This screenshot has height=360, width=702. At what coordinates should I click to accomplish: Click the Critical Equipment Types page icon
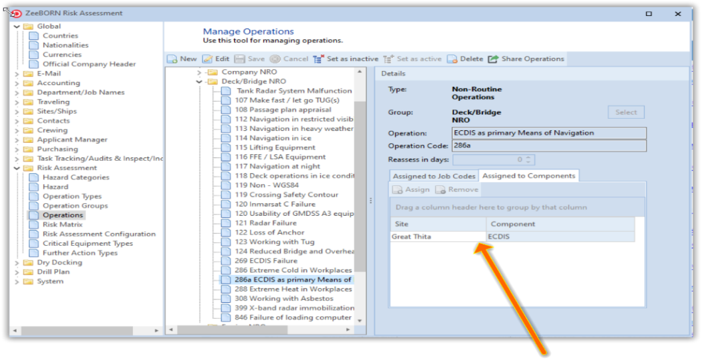pyautogui.click(x=33, y=243)
